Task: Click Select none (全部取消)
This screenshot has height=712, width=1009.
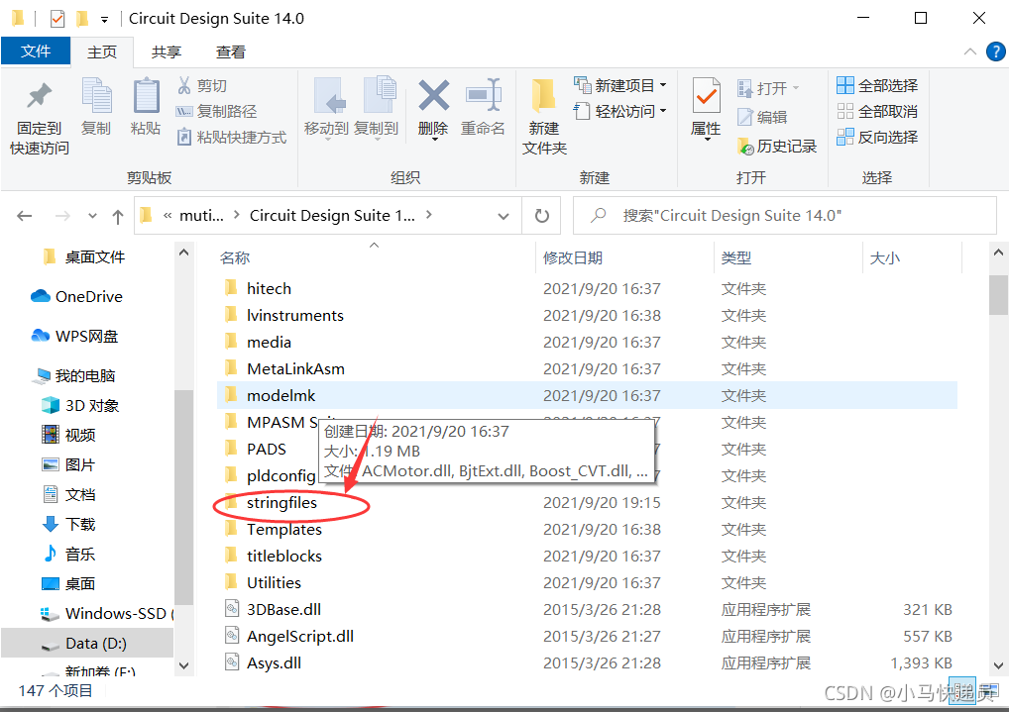Action: [877, 111]
